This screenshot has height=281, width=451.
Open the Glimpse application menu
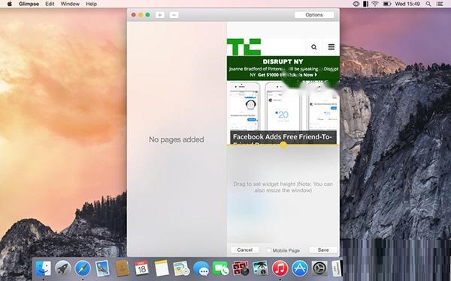click(29, 4)
